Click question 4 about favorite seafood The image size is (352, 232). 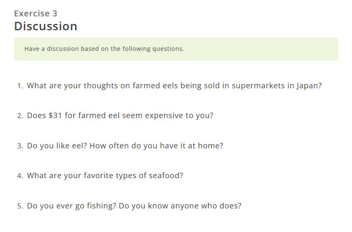pyautogui.click(x=105, y=176)
